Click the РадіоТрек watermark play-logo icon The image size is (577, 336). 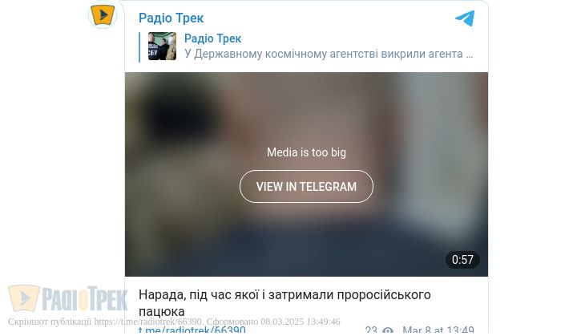(24, 298)
